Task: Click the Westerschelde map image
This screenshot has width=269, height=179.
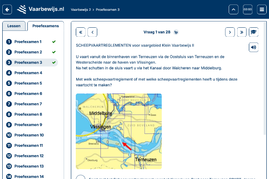Action: point(119,132)
